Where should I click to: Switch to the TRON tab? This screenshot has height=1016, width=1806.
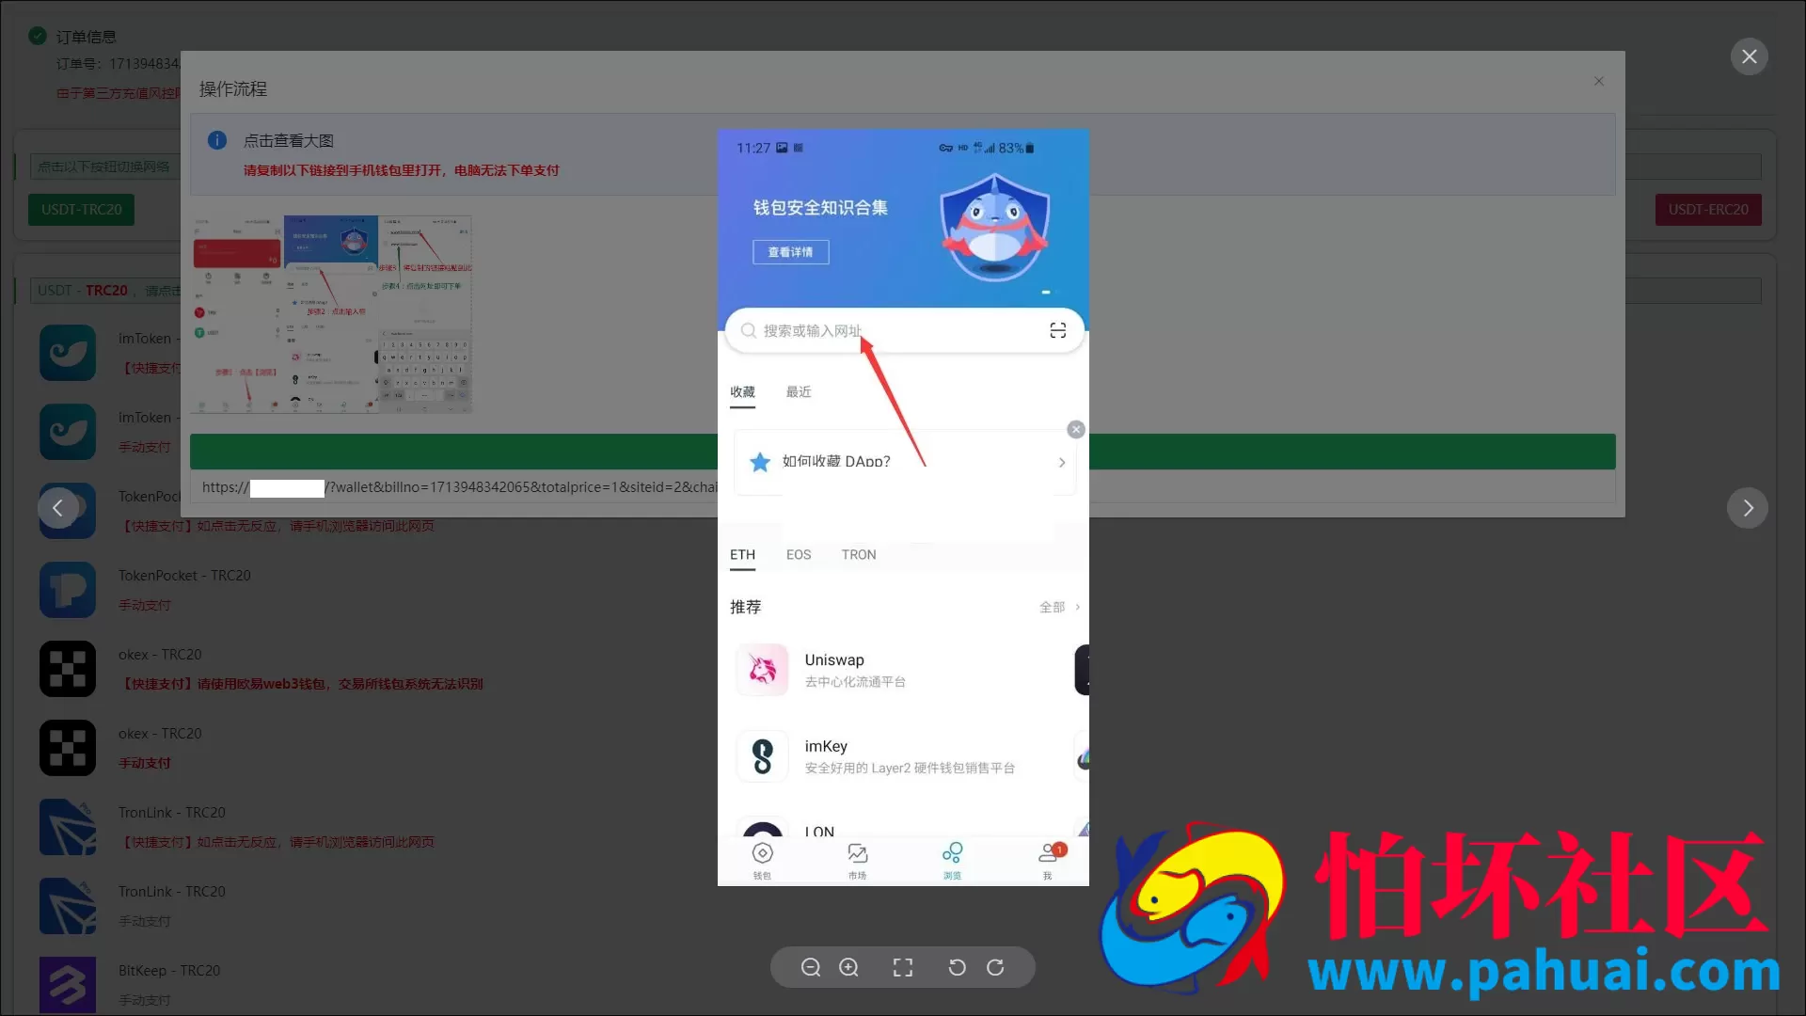point(858,555)
